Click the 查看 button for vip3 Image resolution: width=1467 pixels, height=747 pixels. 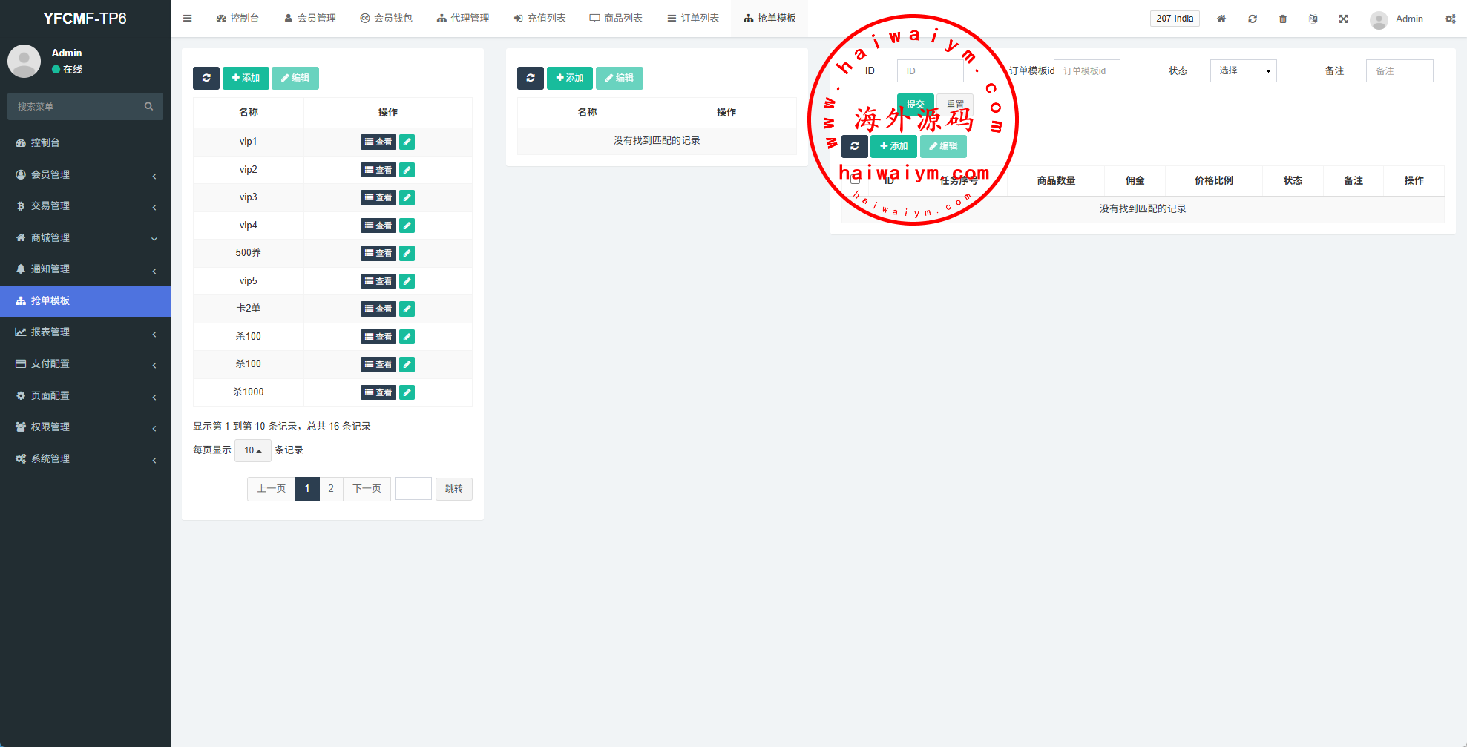click(x=378, y=197)
